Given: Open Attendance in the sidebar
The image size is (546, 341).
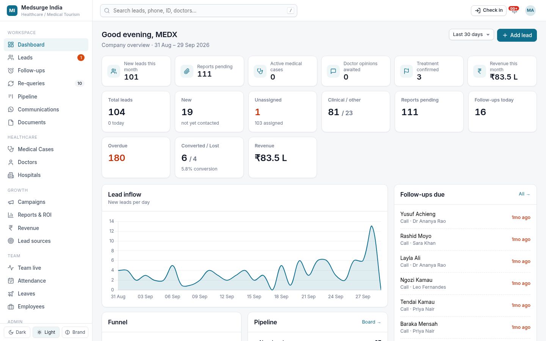Looking at the screenshot, I should click(x=46, y=281).
